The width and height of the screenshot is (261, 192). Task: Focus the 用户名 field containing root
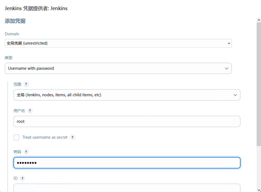pyautogui.click(x=127, y=121)
